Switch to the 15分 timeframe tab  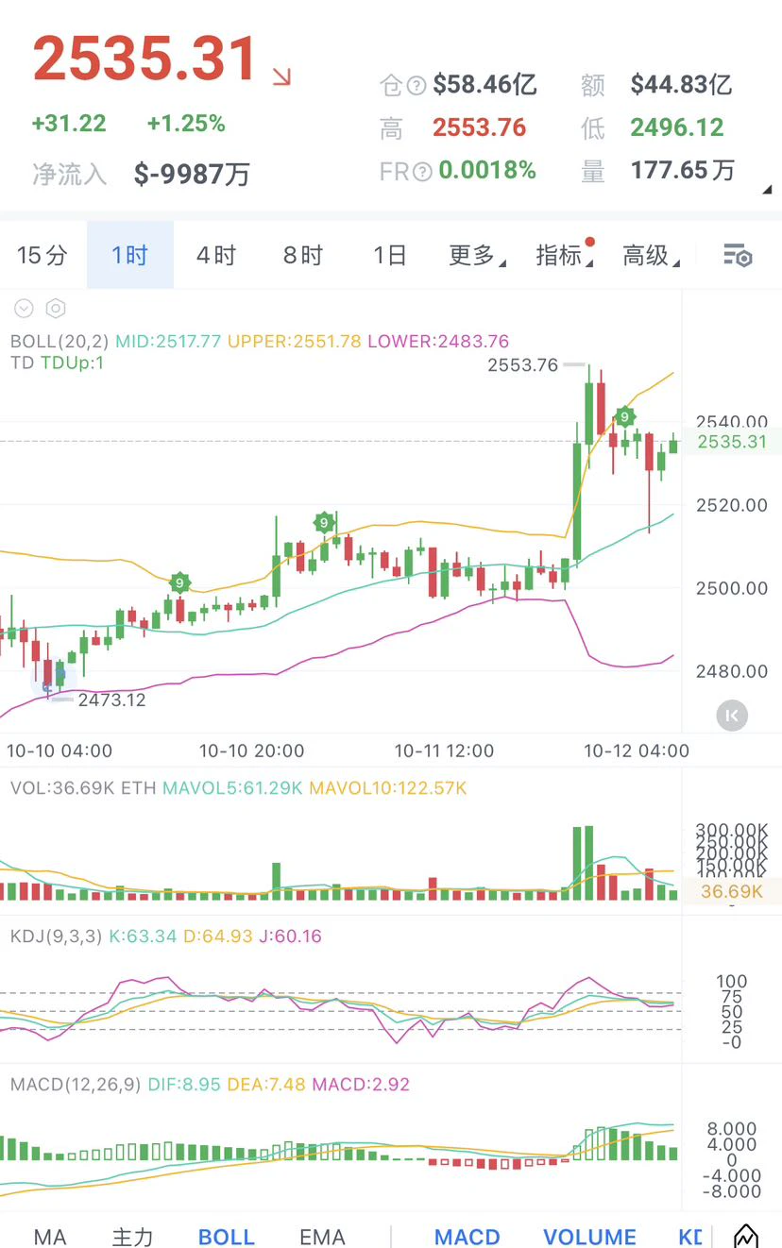coord(42,255)
